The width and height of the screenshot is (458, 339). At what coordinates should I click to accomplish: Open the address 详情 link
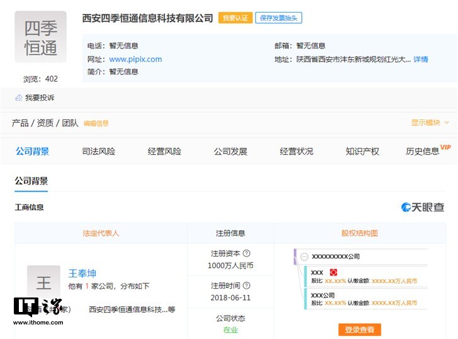coord(421,59)
